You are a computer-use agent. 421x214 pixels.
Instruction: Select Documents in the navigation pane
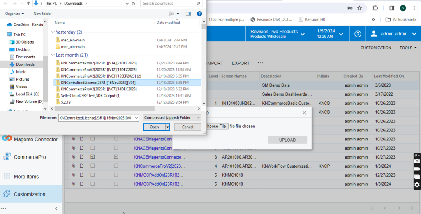click(25, 57)
